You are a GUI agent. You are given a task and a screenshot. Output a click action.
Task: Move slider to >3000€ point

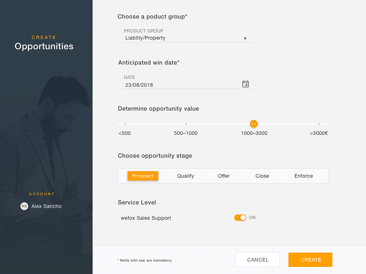(x=319, y=124)
